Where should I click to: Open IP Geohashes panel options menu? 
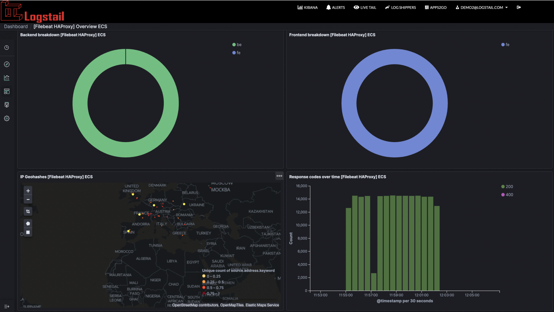279,176
